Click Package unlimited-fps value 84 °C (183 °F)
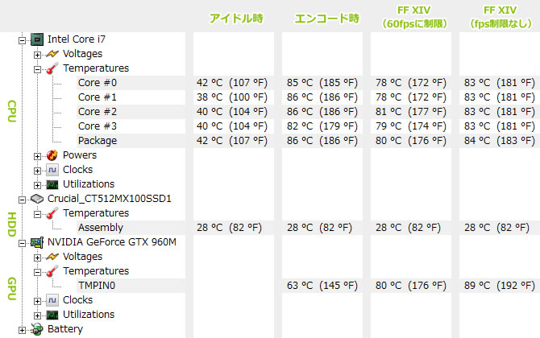Image resolution: width=540 pixels, height=338 pixels. tap(500, 141)
